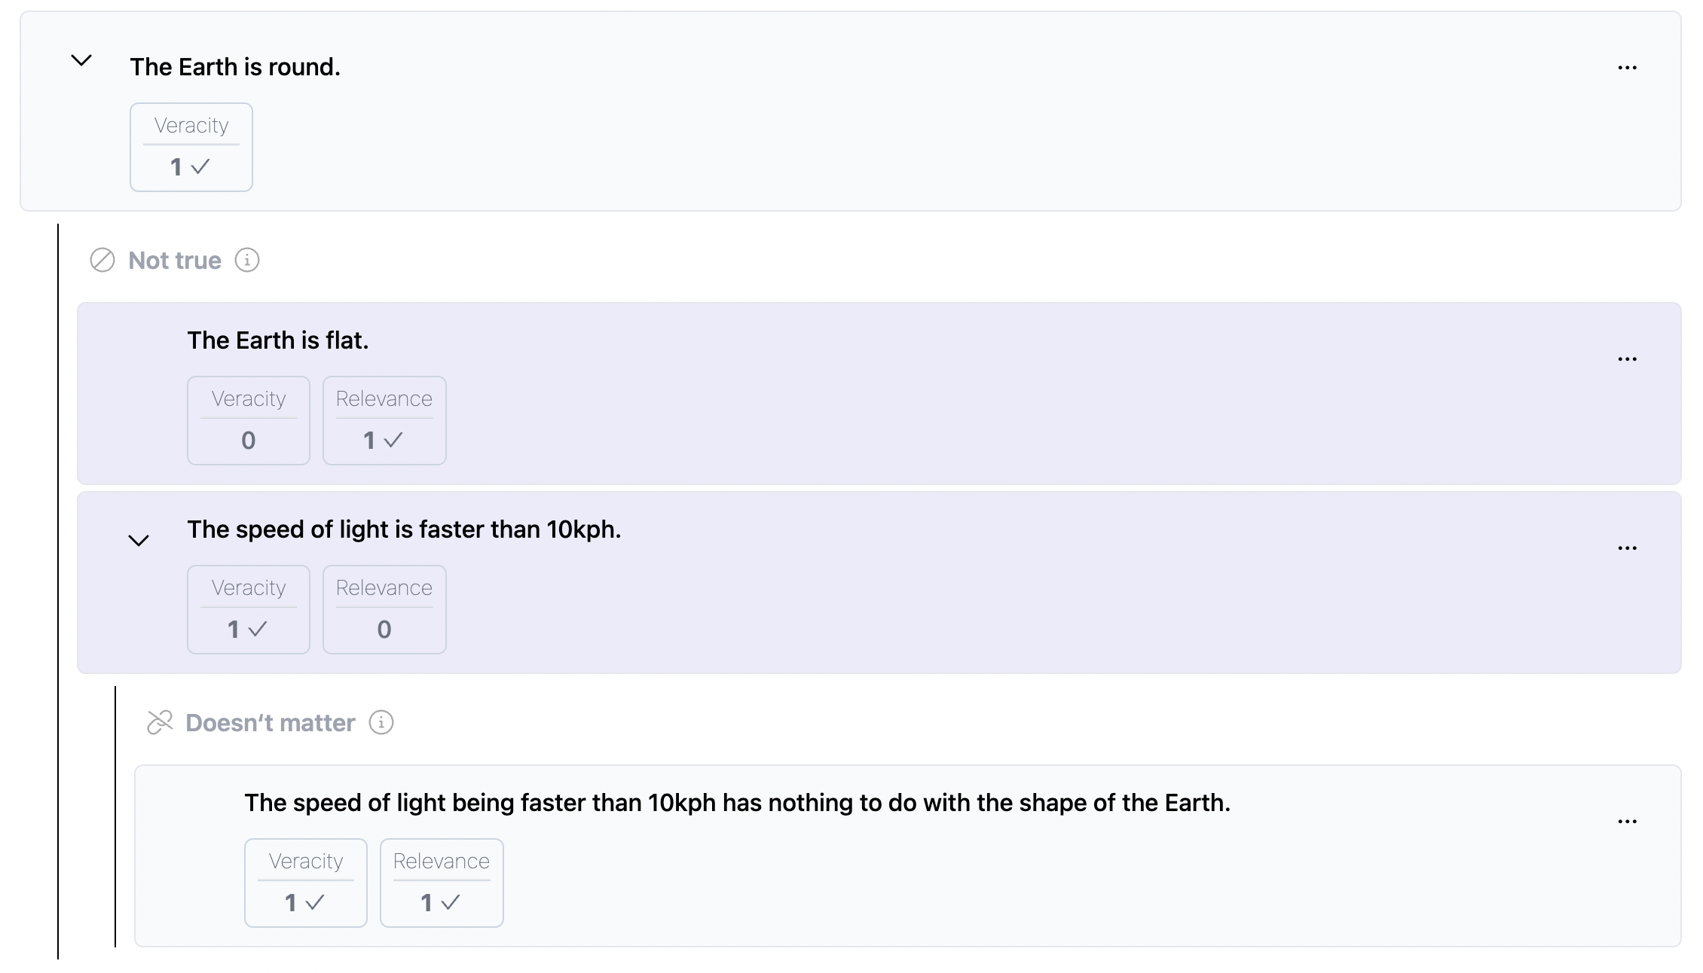Viewport: 1703px width, 973px height.
Task: Toggle Veracity score on 'The Earth is round'
Action: (x=191, y=148)
